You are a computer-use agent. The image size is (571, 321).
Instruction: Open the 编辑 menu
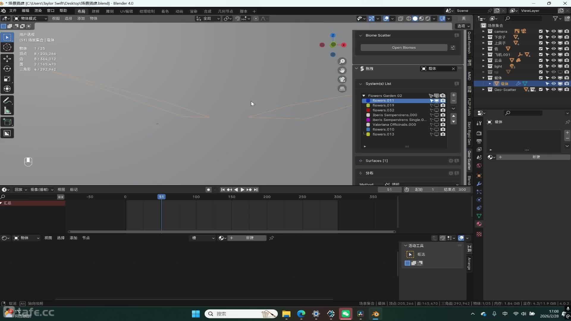point(25,11)
